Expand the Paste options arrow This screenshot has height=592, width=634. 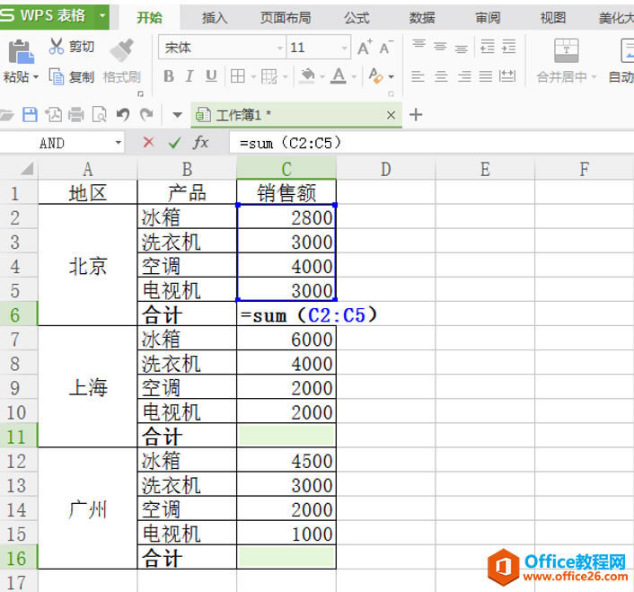[x=36, y=77]
